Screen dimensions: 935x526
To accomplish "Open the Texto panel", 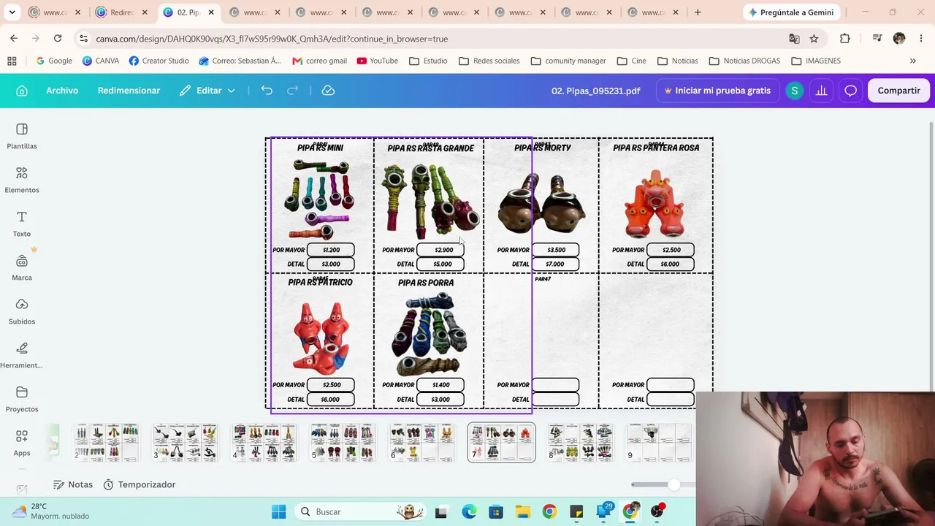I will tap(22, 224).
